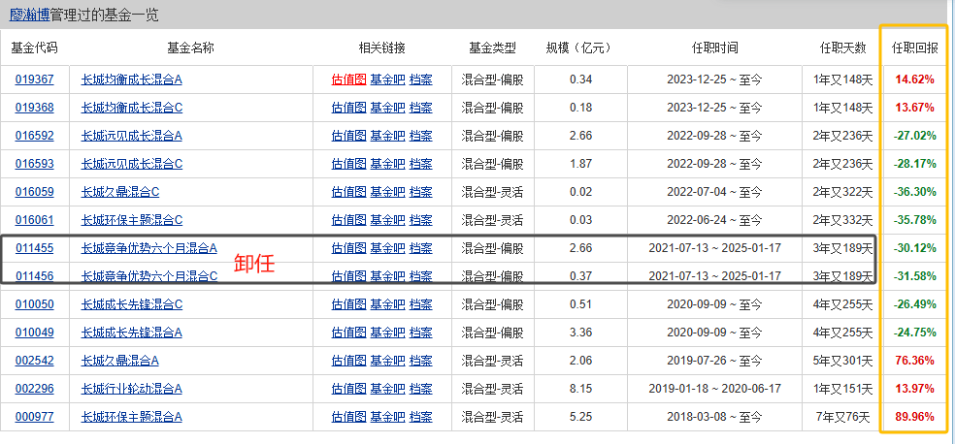Open 估值图 link in 002296 row

[x=349, y=388]
